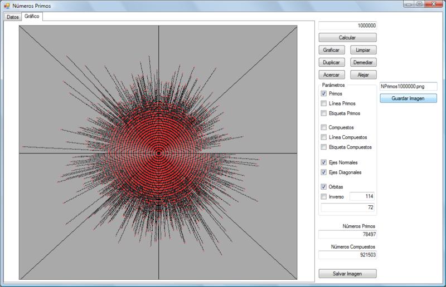
Task: Zoom in with the Acercar button
Action: [332, 75]
